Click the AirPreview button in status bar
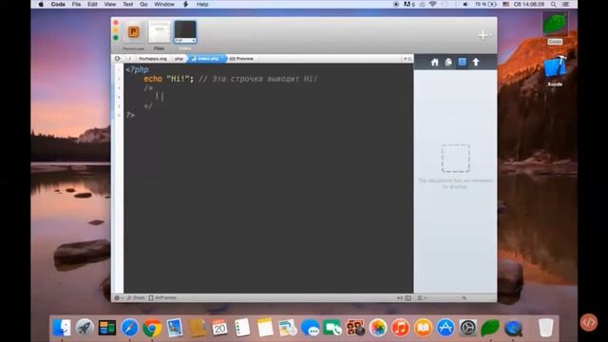This screenshot has width=608, height=342. [x=162, y=297]
